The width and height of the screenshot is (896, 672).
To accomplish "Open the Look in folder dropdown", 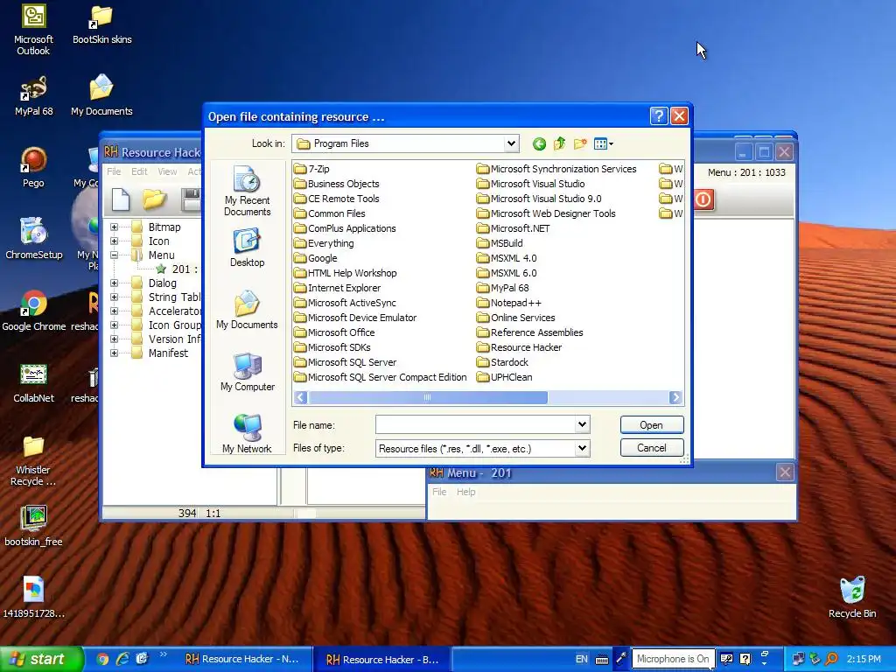I will point(511,143).
